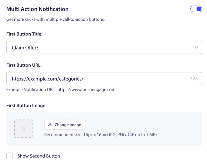Click the Multi Action Notification heading
The image size is (207, 164).
pos(38,9)
